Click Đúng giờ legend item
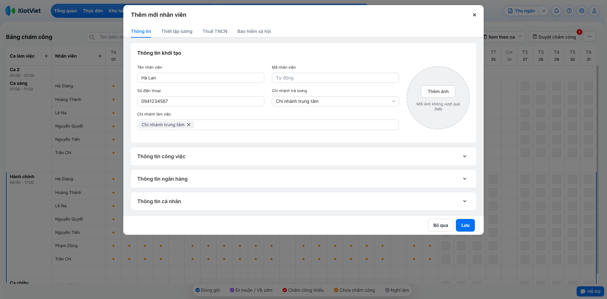607x299 pixels. tap(207, 290)
